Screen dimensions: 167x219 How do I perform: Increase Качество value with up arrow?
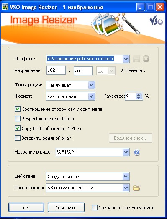tap(139, 95)
